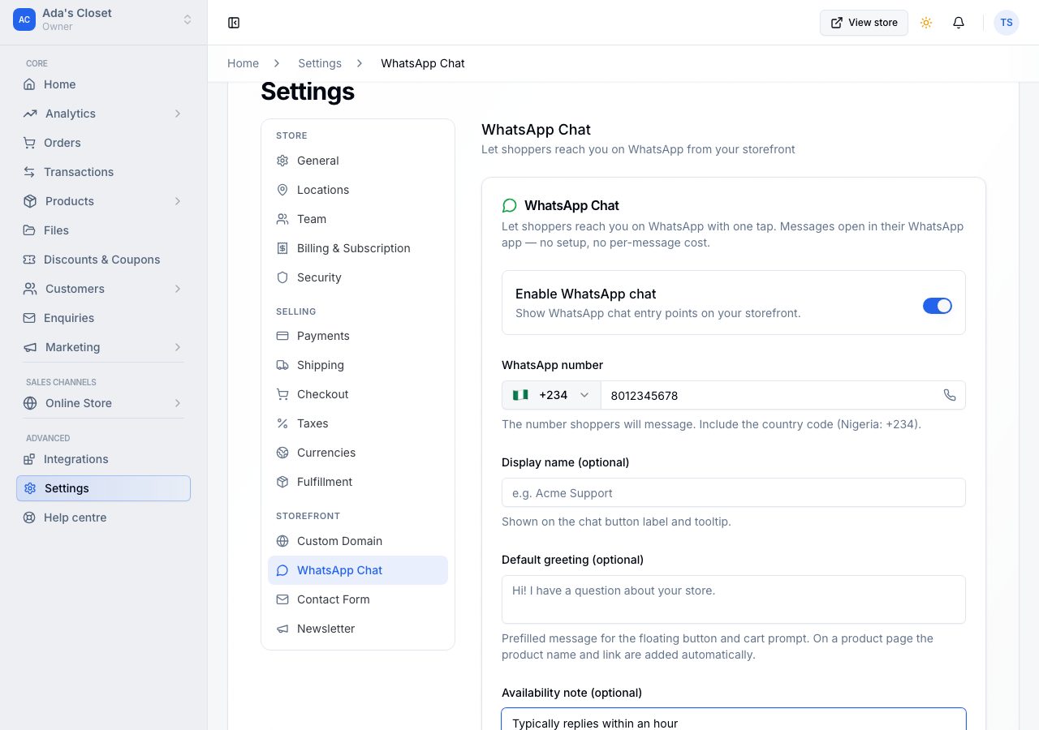Image resolution: width=1039 pixels, height=730 pixels.
Task: Click the Files folder icon
Action: pos(29,230)
